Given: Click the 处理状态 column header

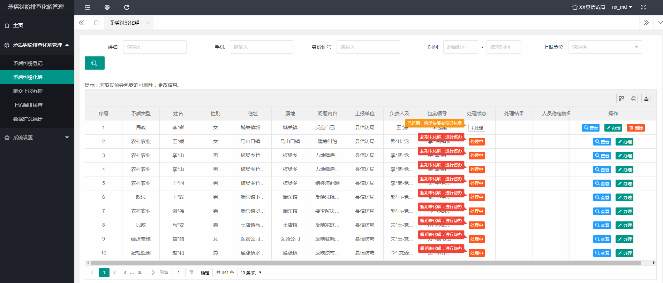Looking at the screenshot, I should coord(477,113).
